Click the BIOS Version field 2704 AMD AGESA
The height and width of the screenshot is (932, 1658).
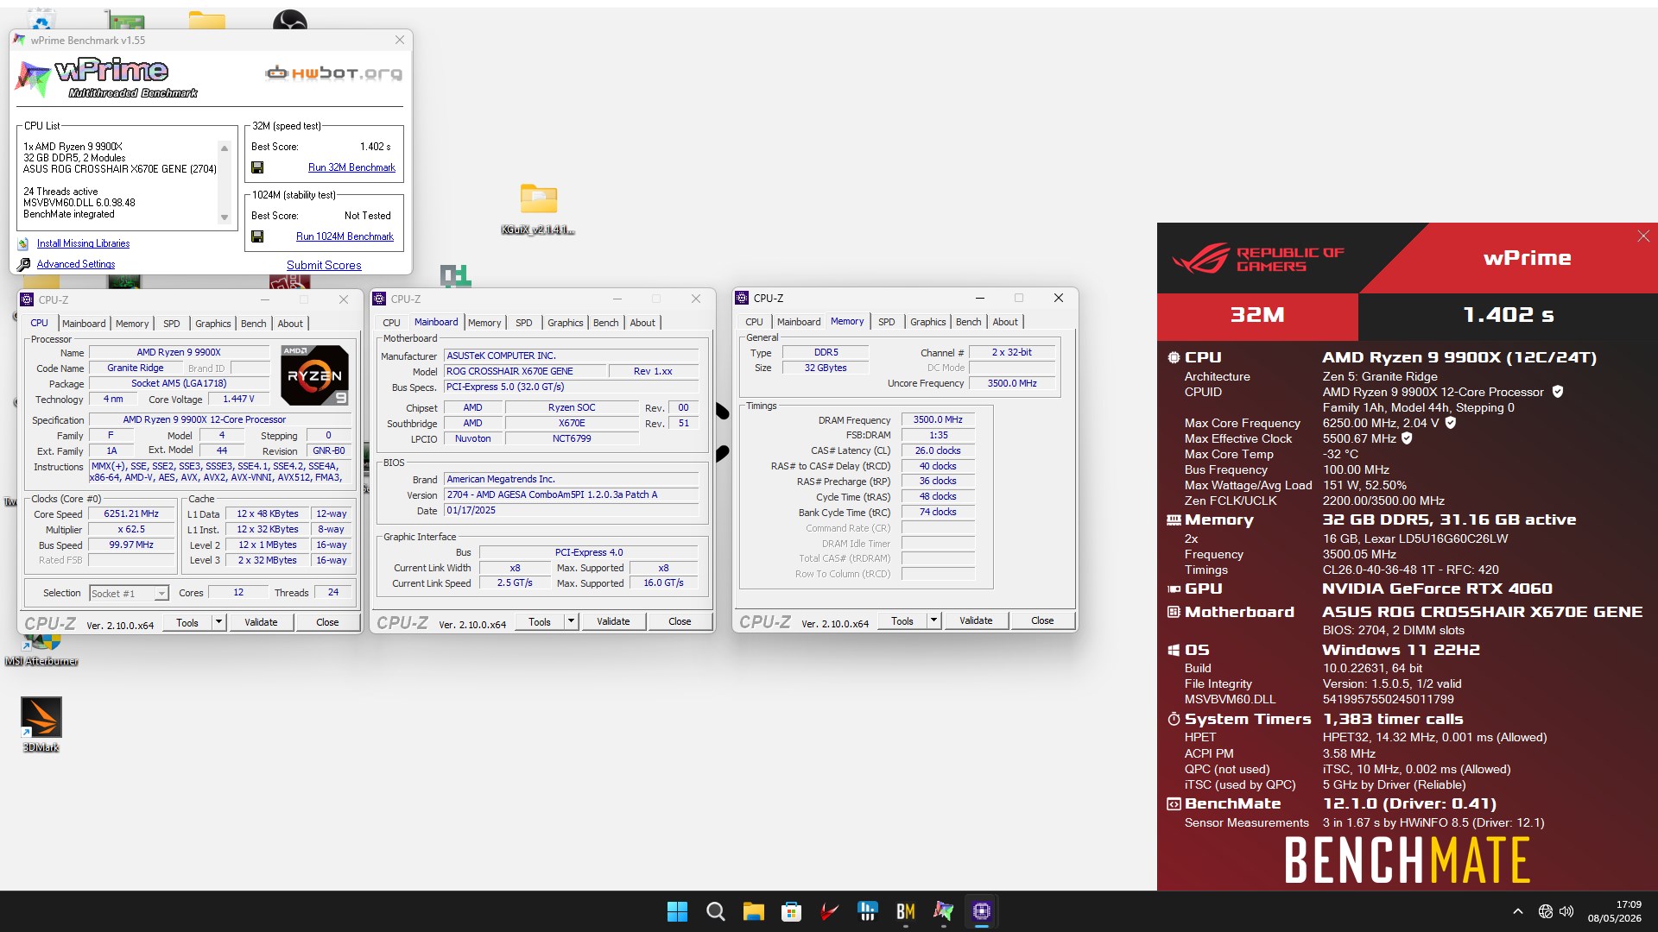(572, 495)
